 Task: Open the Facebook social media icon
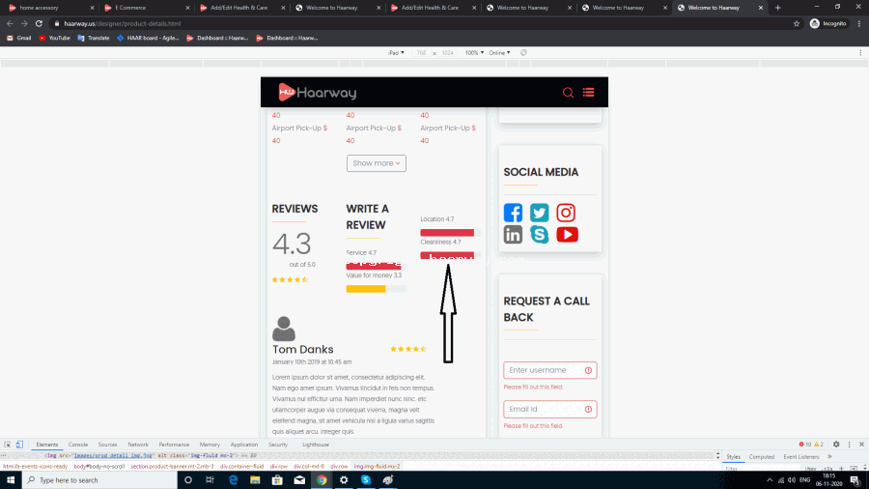(x=513, y=213)
